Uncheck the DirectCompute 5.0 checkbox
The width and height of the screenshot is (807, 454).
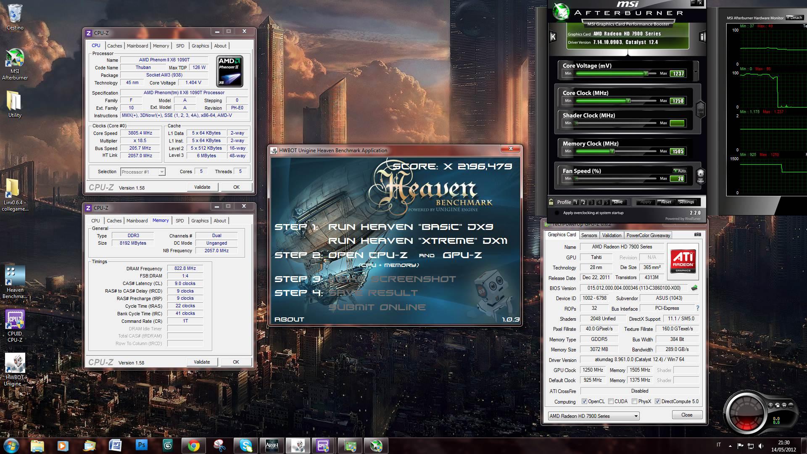coord(657,401)
